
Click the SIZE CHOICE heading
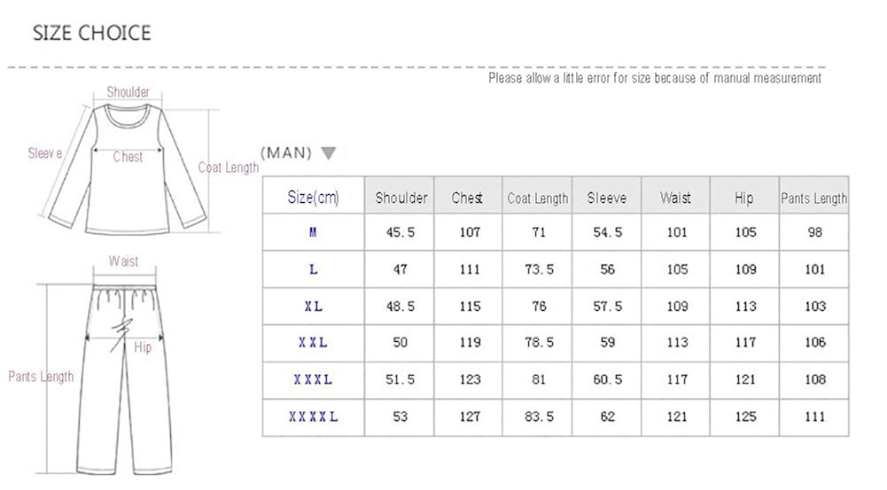[x=92, y=34]
